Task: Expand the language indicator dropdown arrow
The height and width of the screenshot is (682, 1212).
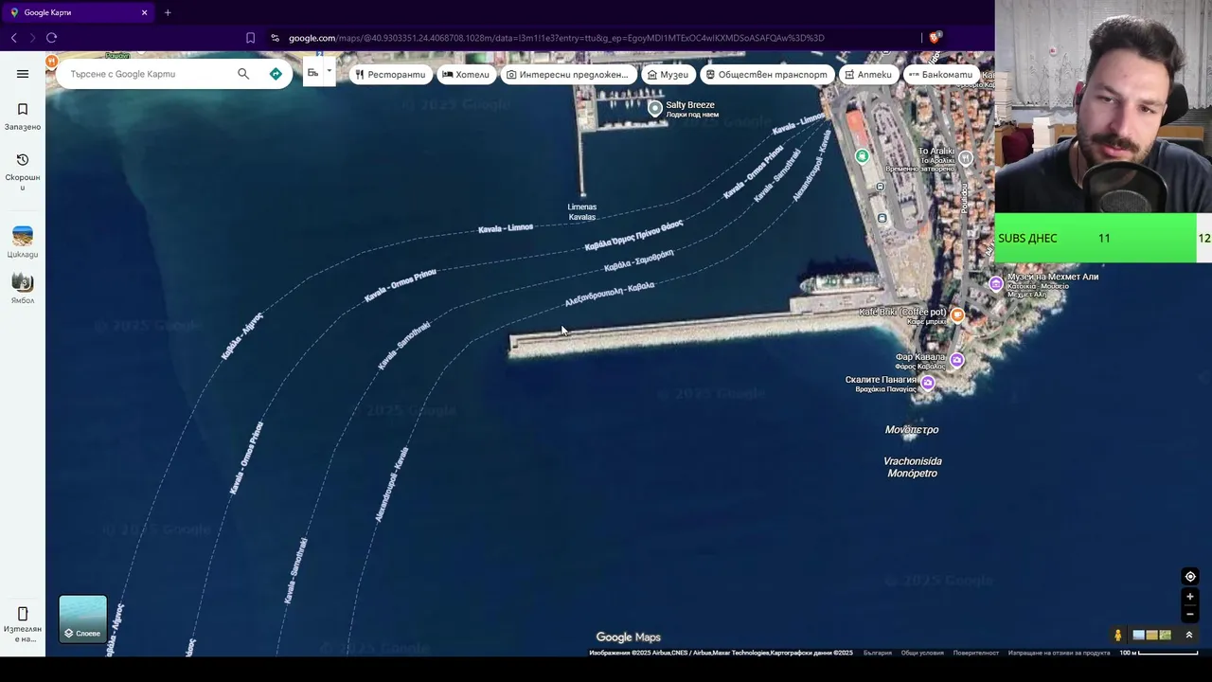Action: pos(329,71)
